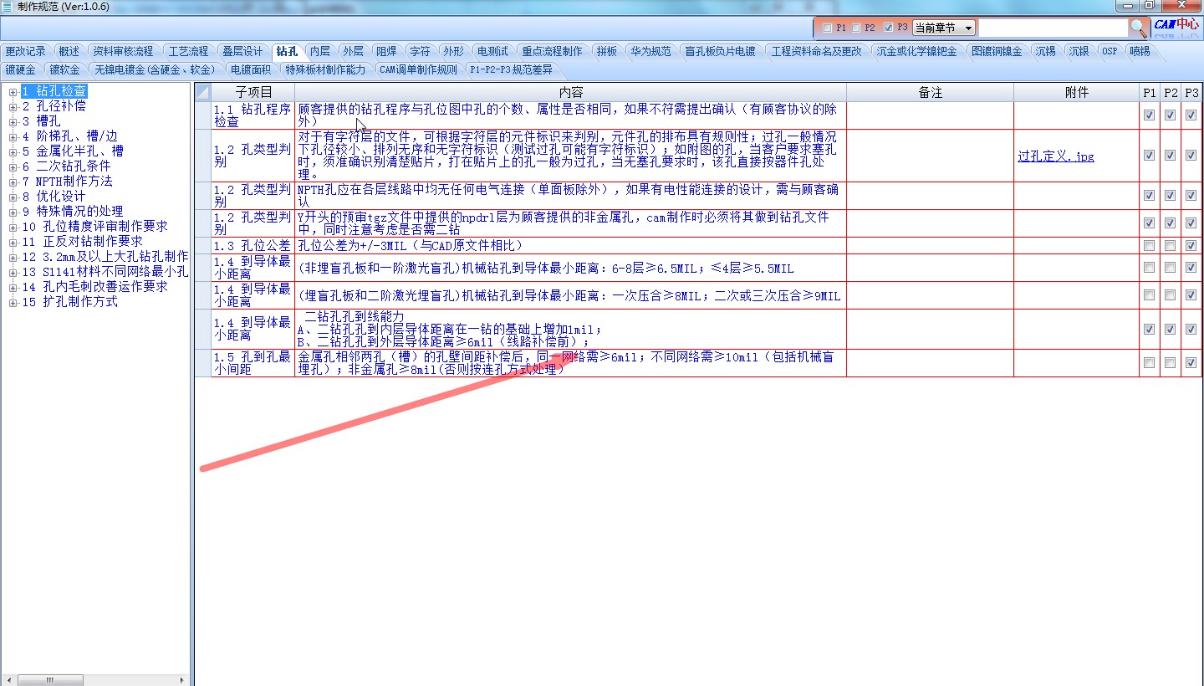Click the 制作规范 app icon in title bar

[x=7, y=6]
